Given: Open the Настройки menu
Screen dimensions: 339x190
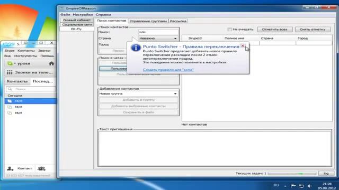Looking at the screenshot, I should [x=83, y=14].
